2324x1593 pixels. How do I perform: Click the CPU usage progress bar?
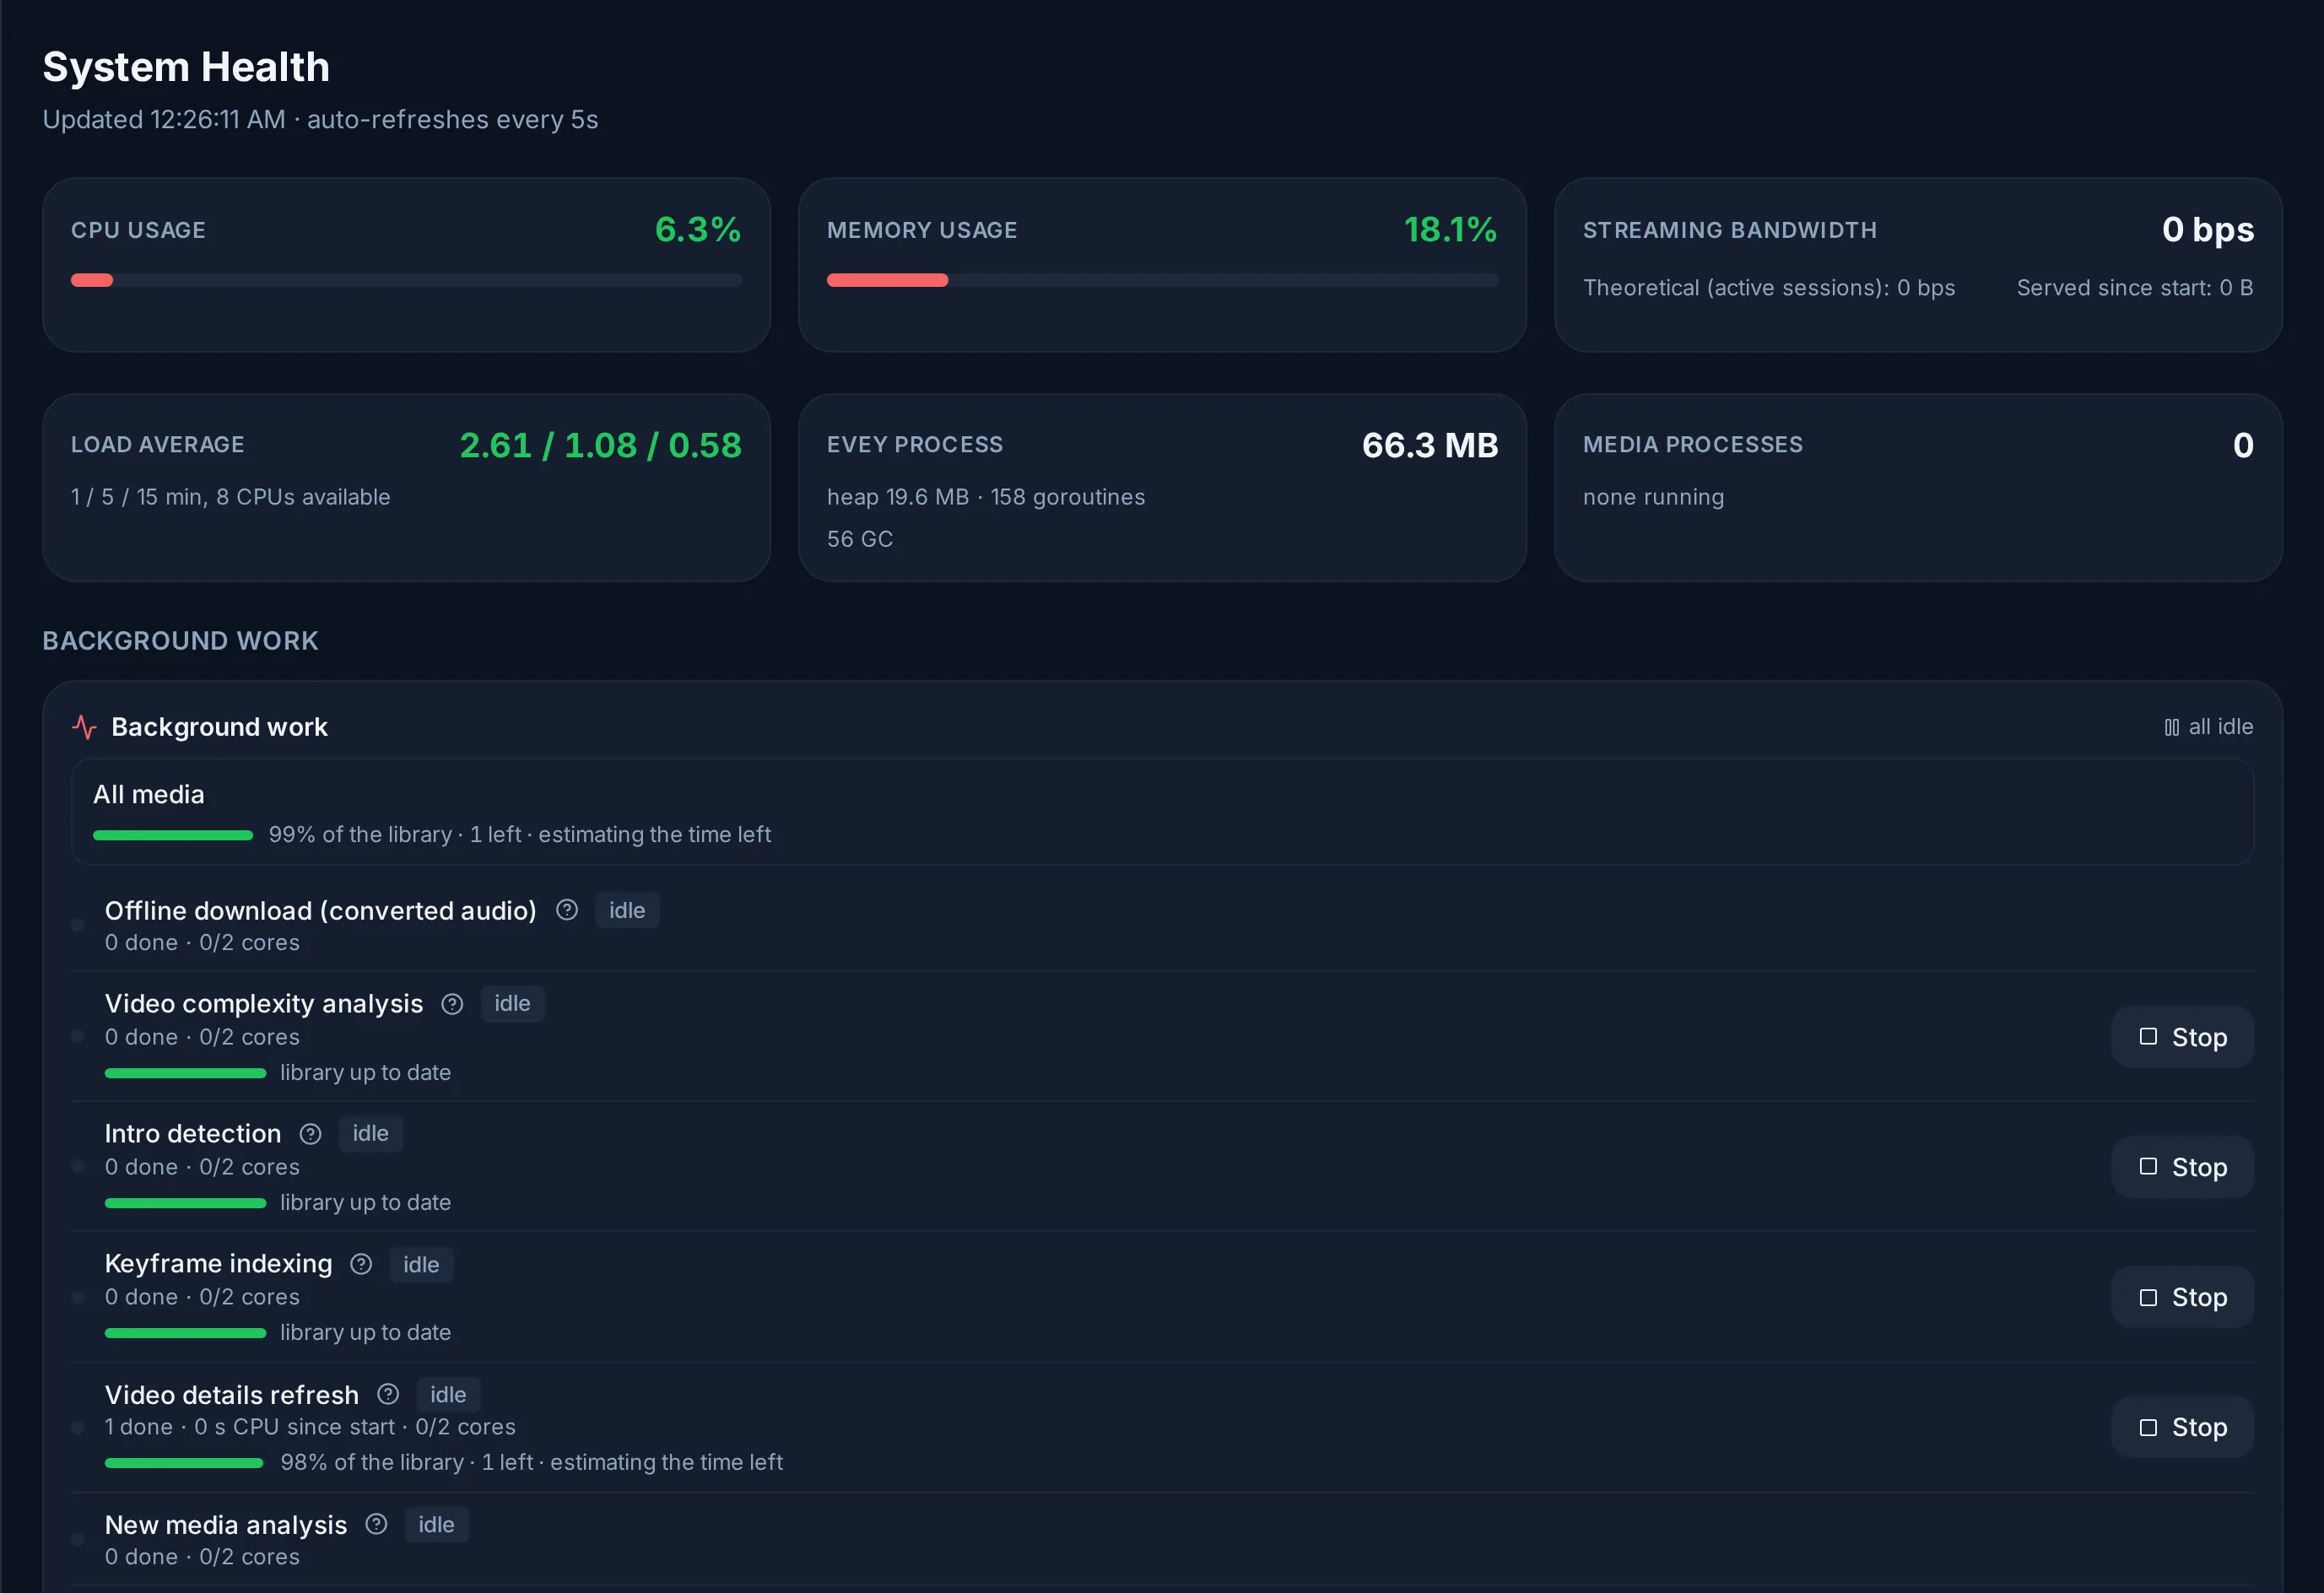click(x=406, y=280)
